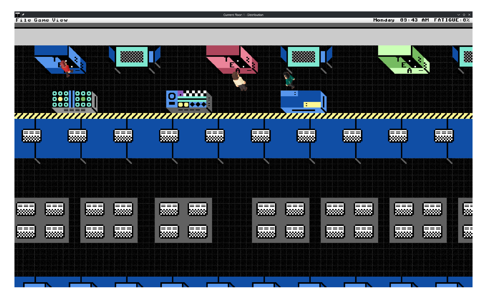Click the light green TEA container

tap(404, 60)
